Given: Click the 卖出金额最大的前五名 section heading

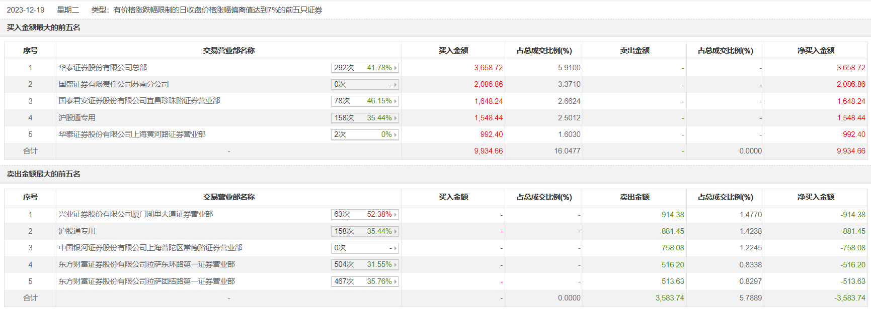Looking at the screenshot, I should coord(43,174).
